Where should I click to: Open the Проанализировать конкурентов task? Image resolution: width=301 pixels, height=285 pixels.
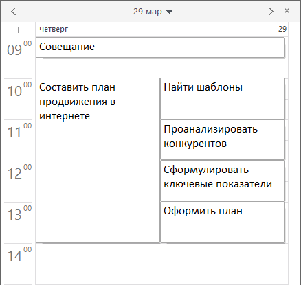[x=222, y=139]
